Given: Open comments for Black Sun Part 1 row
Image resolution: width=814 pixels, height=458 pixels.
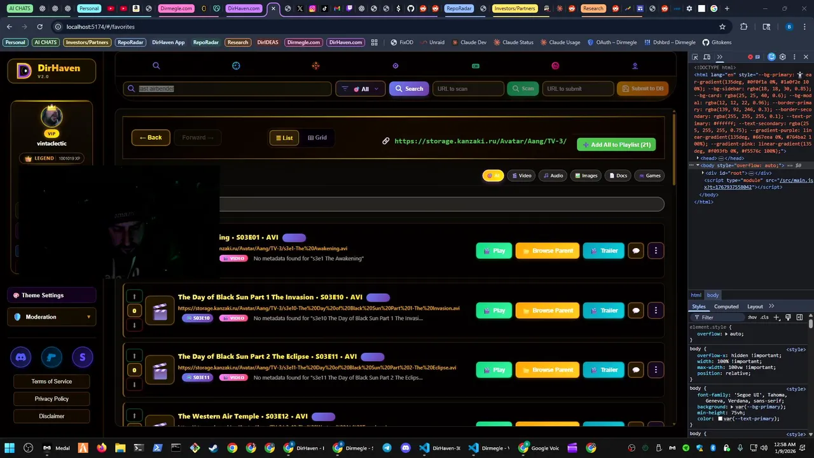Looking at the screenshot, I should click(x=636, y=310).
